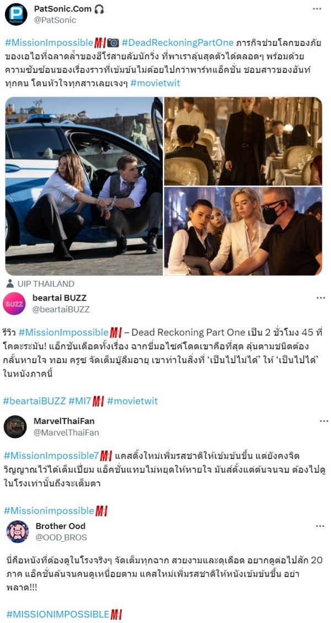The width and height of the screenshot is (331, 623).
Task: Open more options on Brother Ood tweet
Action: tap(321, 526)
